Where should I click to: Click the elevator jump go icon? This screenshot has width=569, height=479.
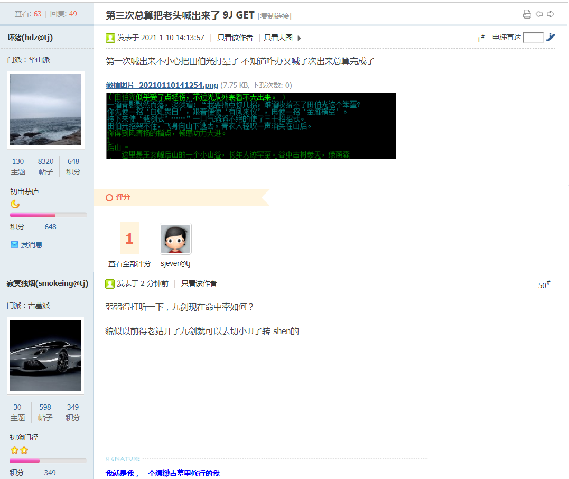click(x=551, y=37)
